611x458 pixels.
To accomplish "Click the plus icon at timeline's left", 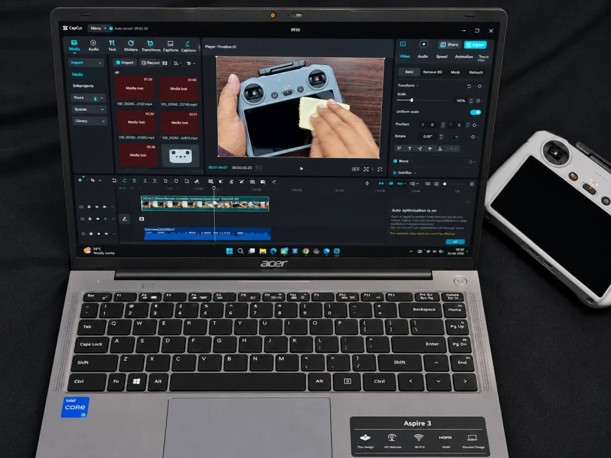I will pyautogui.click(x=80, y=180).
